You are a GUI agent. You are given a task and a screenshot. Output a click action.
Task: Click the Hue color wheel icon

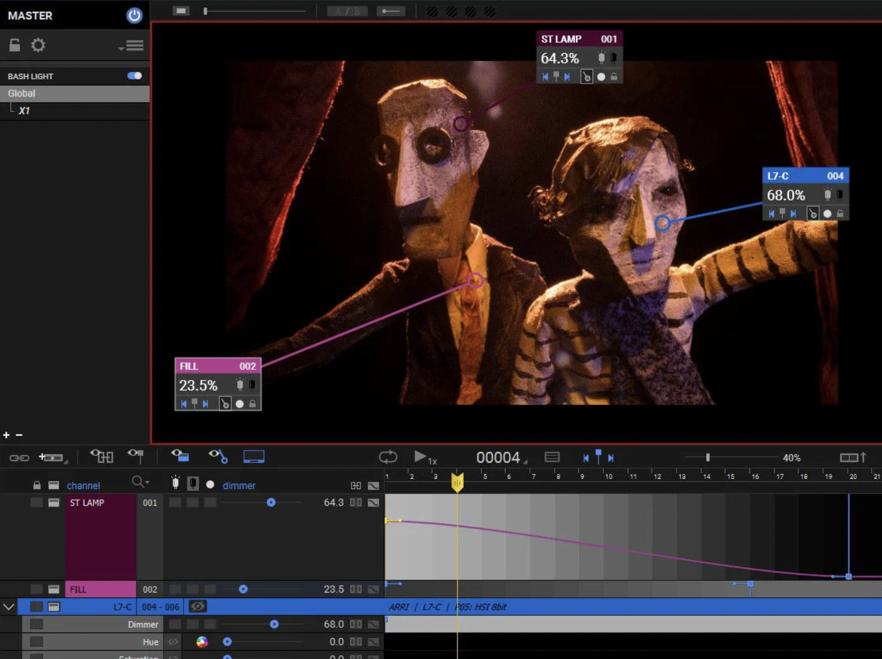click(202, 642)
